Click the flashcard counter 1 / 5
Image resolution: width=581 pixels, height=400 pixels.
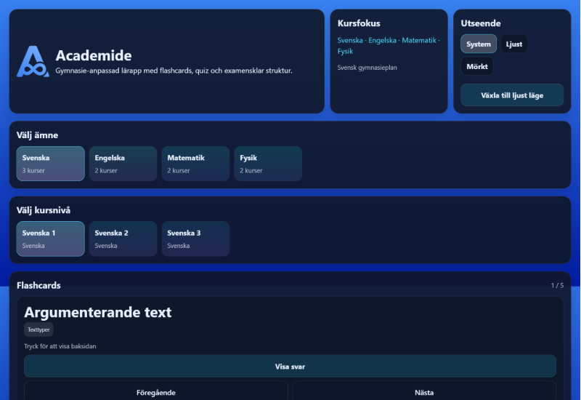click(557, 285)
